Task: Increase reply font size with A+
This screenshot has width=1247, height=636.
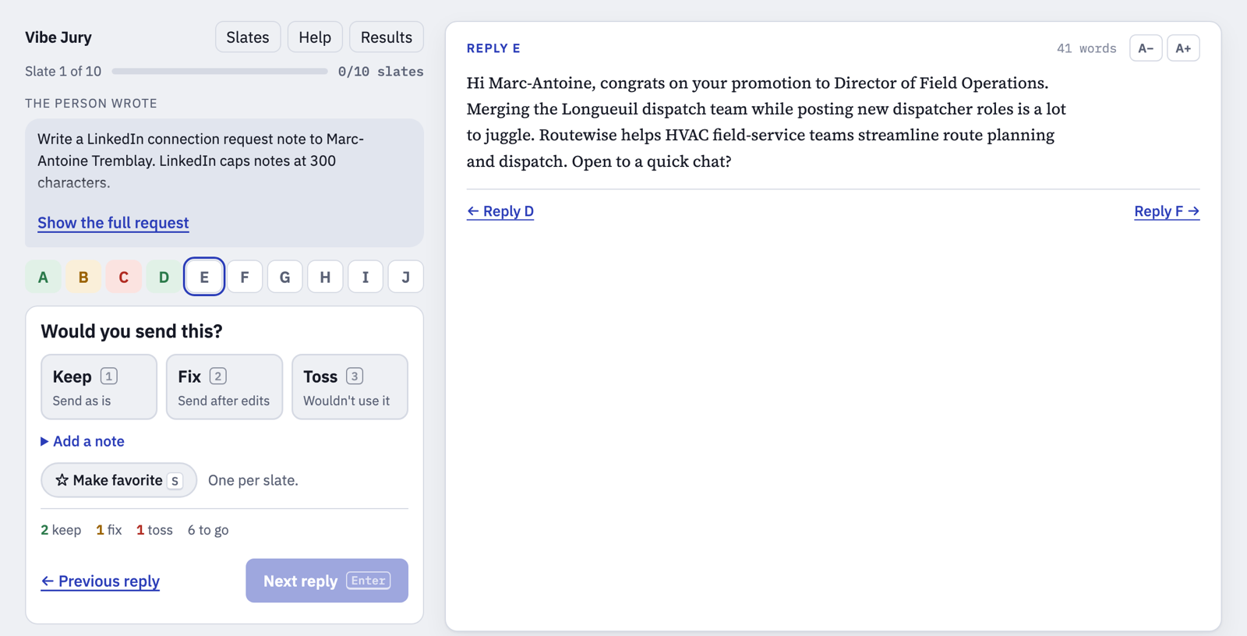Action: pos(1183,48)
